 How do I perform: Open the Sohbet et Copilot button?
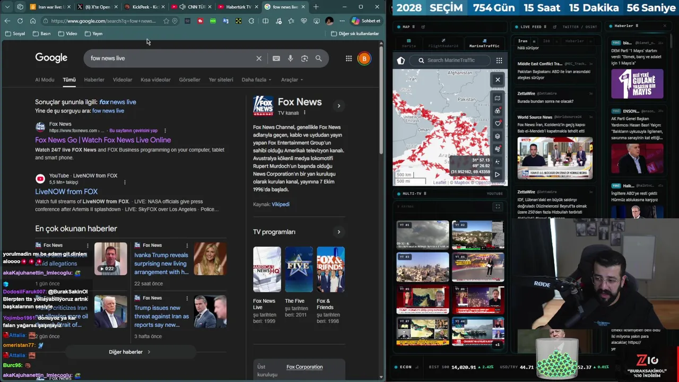pyautogui.click(x=366, y=21)
